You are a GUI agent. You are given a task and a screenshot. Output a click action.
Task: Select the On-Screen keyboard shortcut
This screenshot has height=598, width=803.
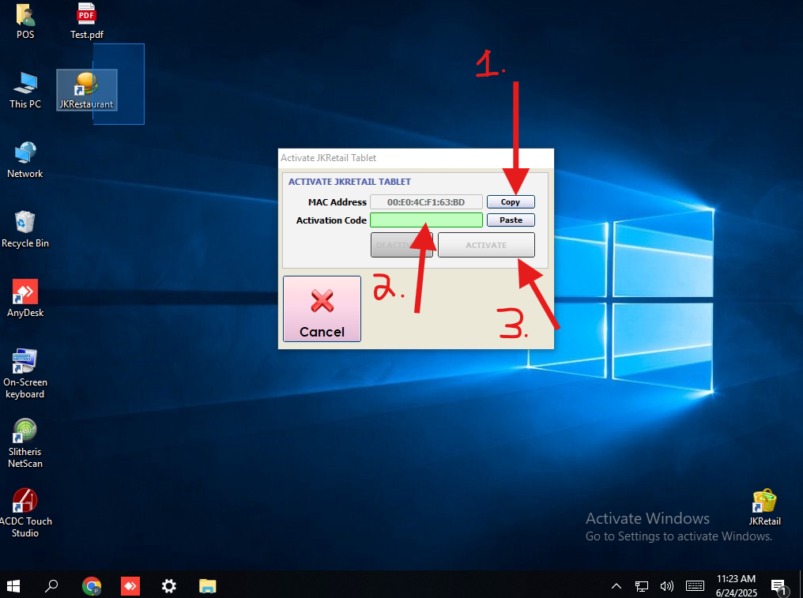pos(25,374)
